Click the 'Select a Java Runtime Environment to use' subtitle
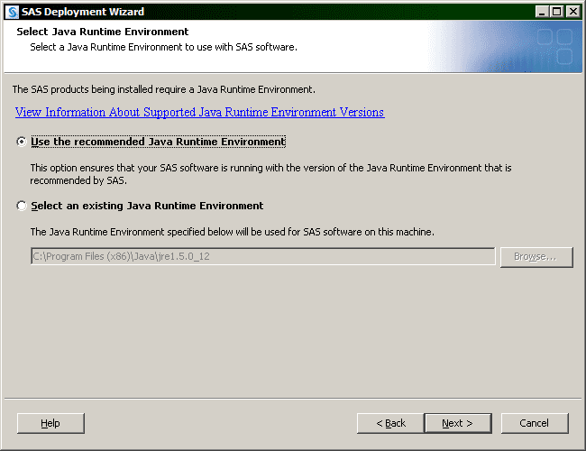586x451 pixels. (x=163, y=47)
